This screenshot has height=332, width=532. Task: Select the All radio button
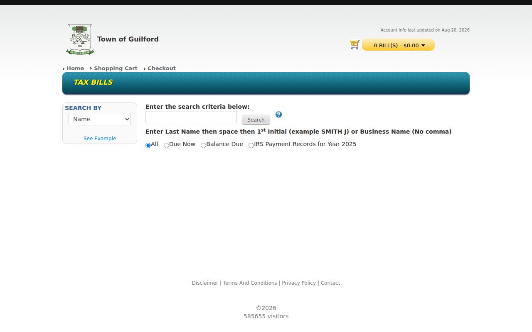(148, 145)
